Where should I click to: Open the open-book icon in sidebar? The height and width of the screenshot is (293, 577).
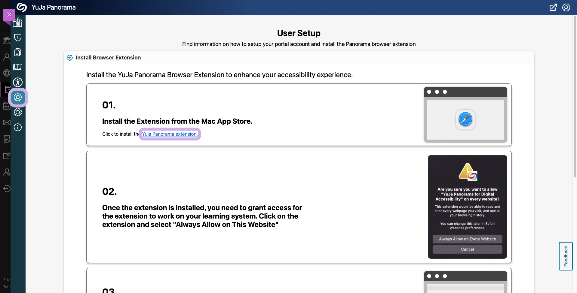pyautogui.click(x=18, y=67)
